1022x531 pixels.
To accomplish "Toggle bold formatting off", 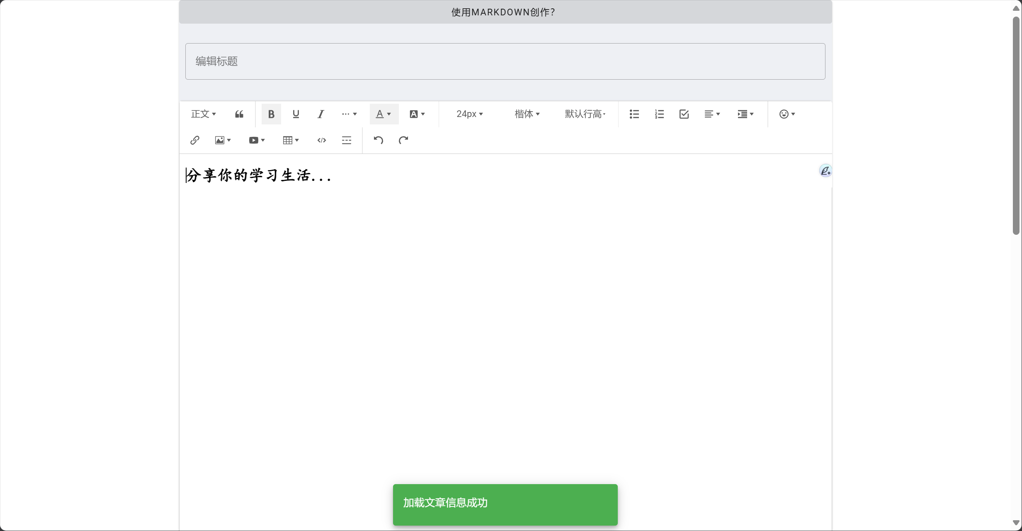I will coord(271,114).
